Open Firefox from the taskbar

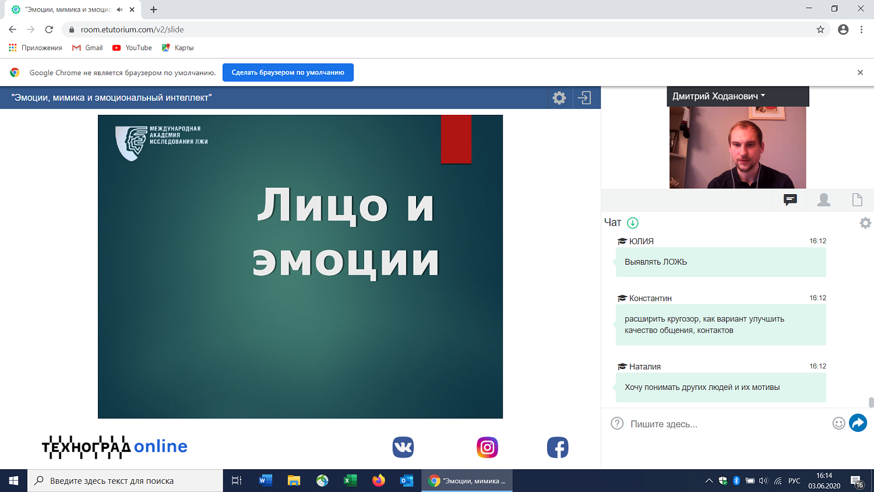pyautogui.click(x=379, y=481)
